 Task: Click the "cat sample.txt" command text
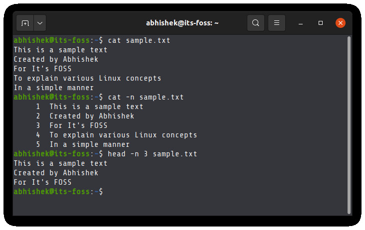click(139, 40)
